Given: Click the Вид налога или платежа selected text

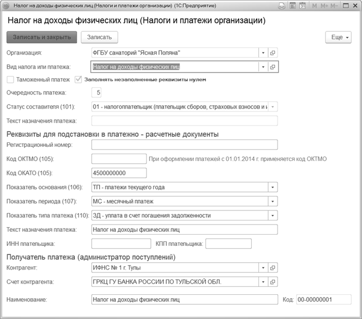Looking at the screenshot, I should 136,67.
